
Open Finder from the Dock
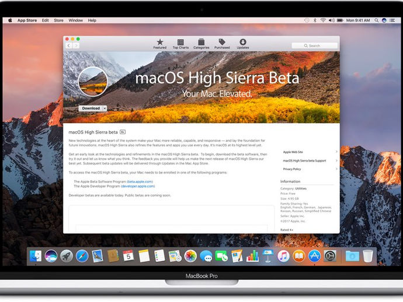pos(36,256)
